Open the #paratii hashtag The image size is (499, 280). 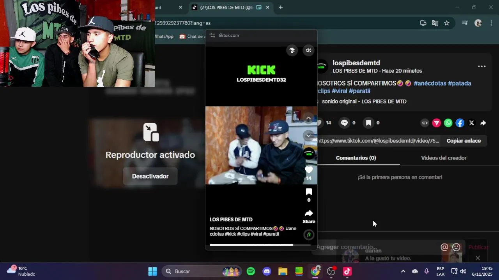click(359, 91)
